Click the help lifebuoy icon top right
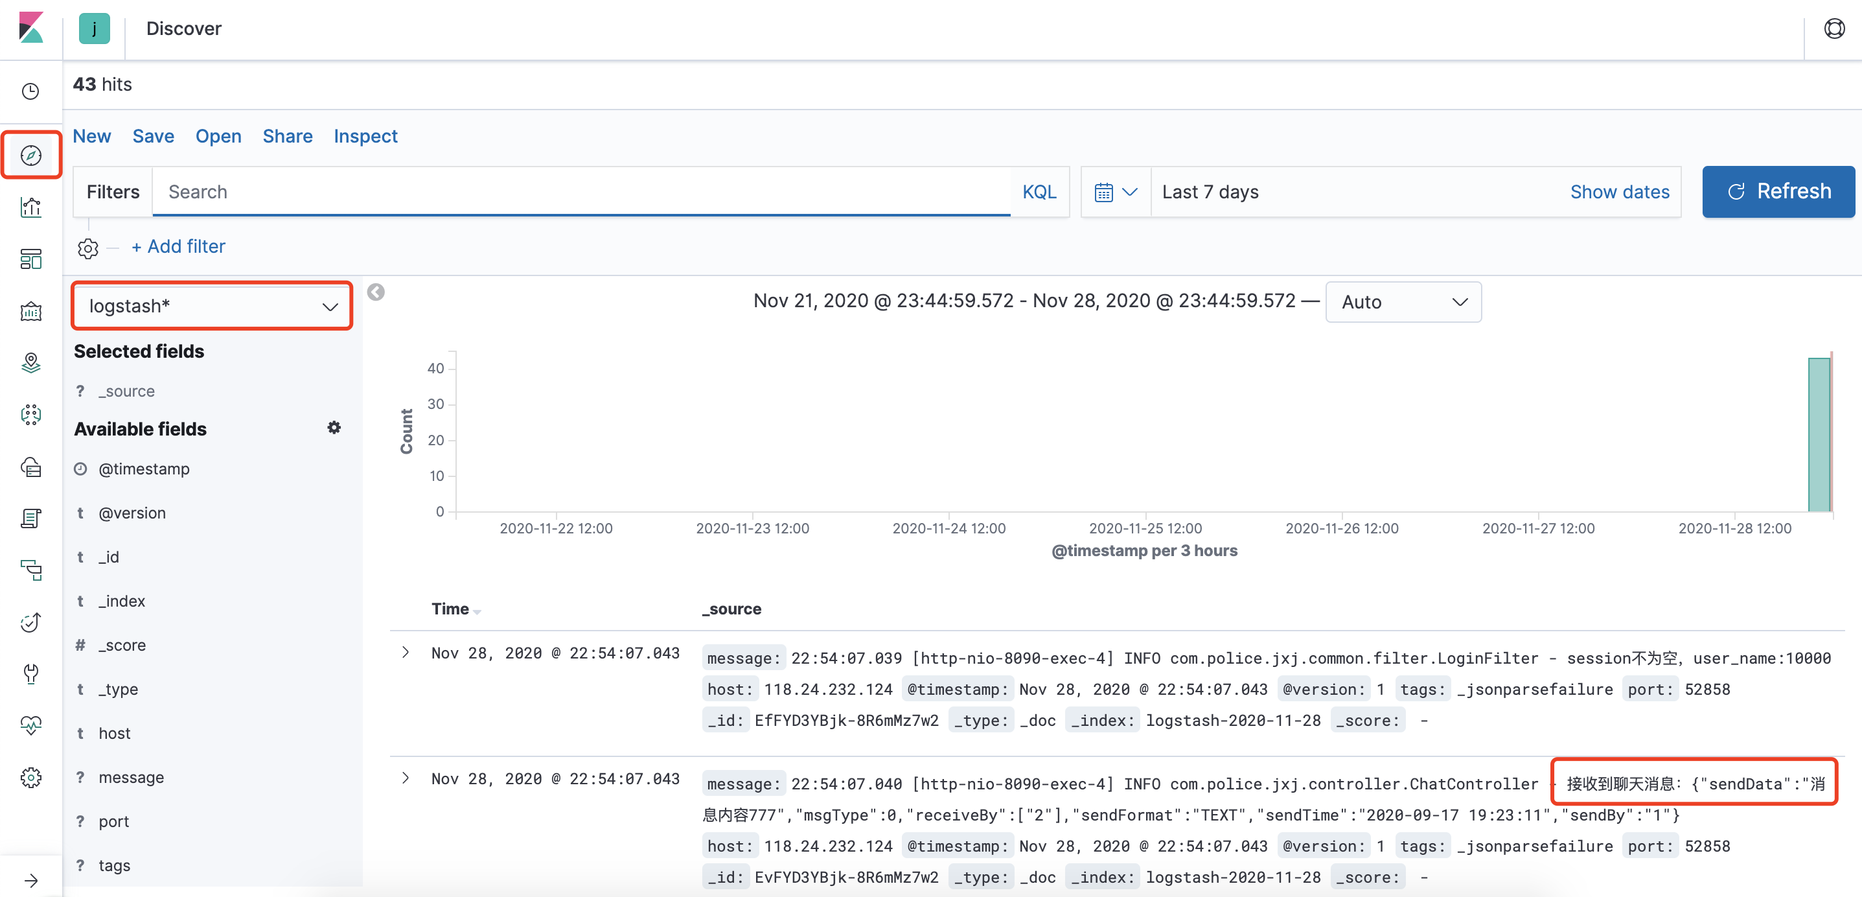1862x897 pixels. tap(1833, 29)
